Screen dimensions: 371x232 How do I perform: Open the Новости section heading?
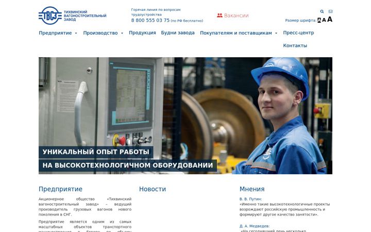(153, 189)
